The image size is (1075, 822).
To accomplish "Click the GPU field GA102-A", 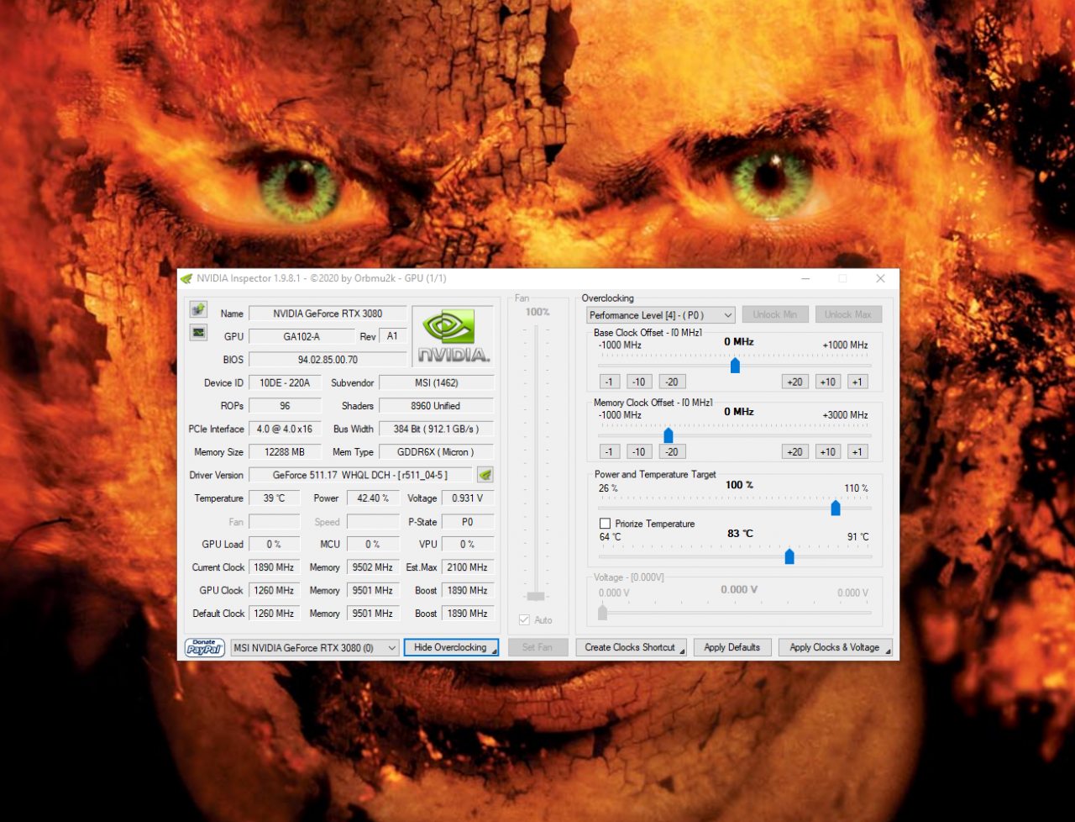I will 302,336.
